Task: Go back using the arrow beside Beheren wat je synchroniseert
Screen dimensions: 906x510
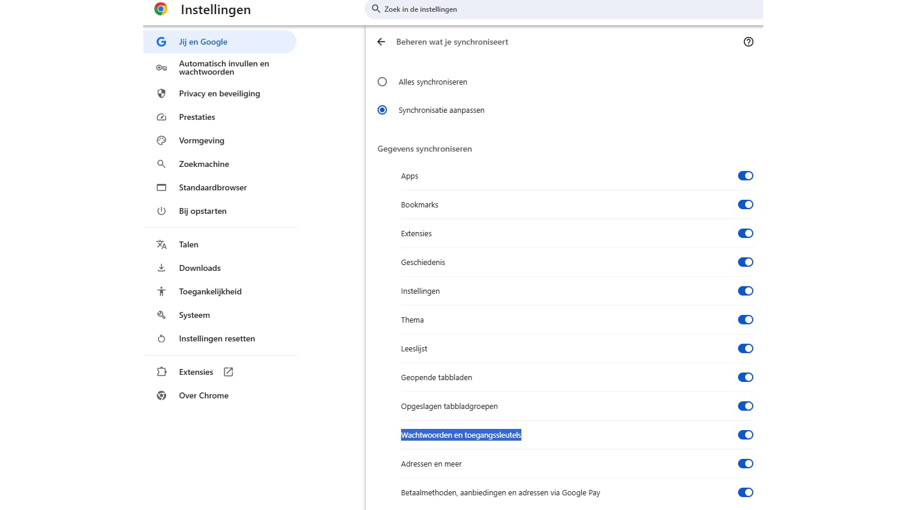Action: 381,42
